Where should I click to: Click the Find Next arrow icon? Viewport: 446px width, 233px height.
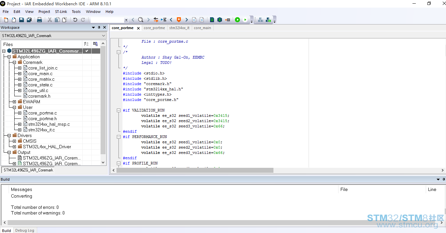pyautogui.click(x=148, y=20)
